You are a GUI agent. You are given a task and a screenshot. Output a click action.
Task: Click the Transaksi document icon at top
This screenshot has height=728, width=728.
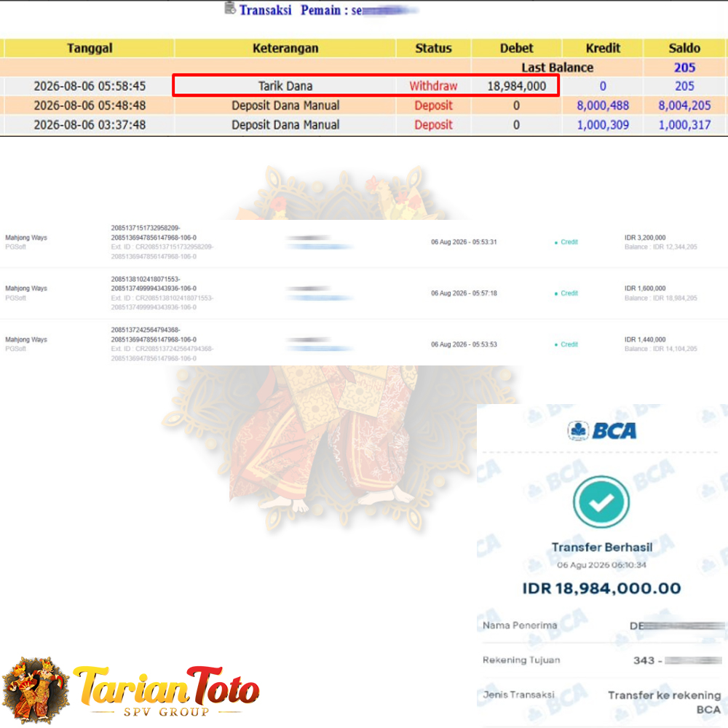230,8
